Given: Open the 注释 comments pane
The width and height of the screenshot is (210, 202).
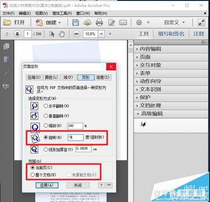Looking at the screenshot, I should 199,34.
